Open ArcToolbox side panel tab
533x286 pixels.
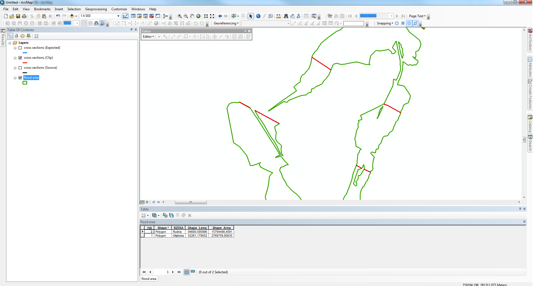tap(530, 40)
